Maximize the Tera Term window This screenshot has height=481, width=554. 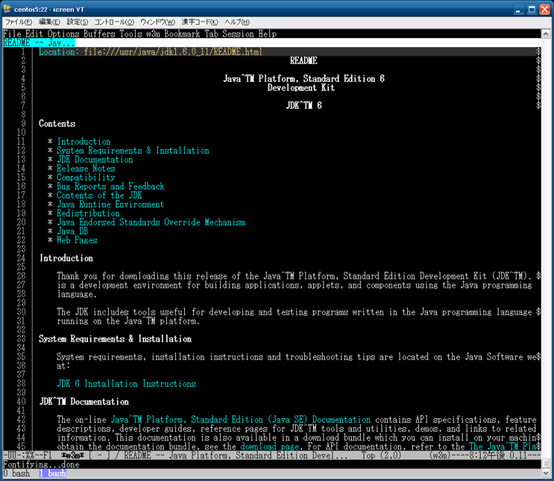pos(531,10)
